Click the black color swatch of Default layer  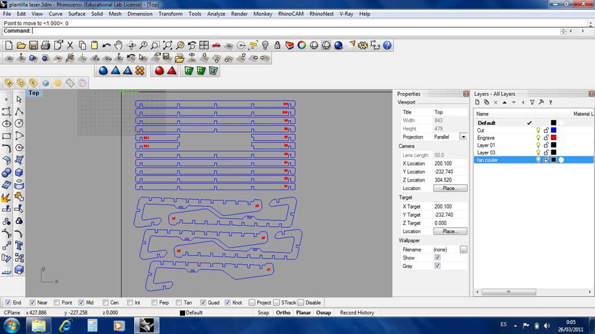[553, 123]
